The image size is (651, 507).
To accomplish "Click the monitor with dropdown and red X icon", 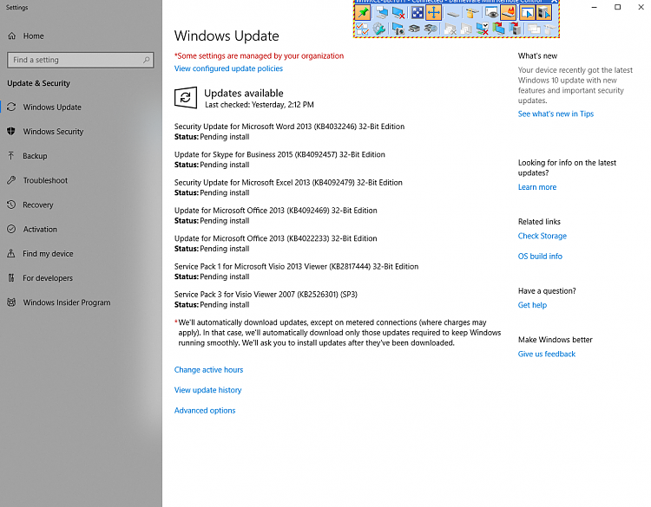I will click(x=483, y=29).
